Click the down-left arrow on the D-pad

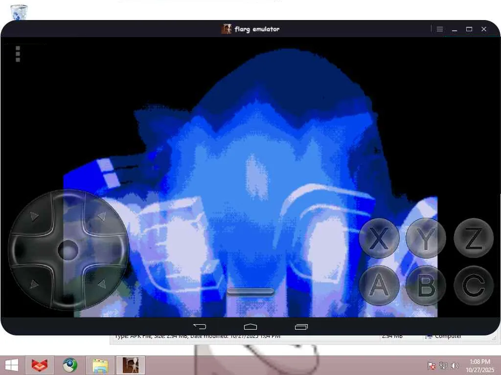point(35,284)
